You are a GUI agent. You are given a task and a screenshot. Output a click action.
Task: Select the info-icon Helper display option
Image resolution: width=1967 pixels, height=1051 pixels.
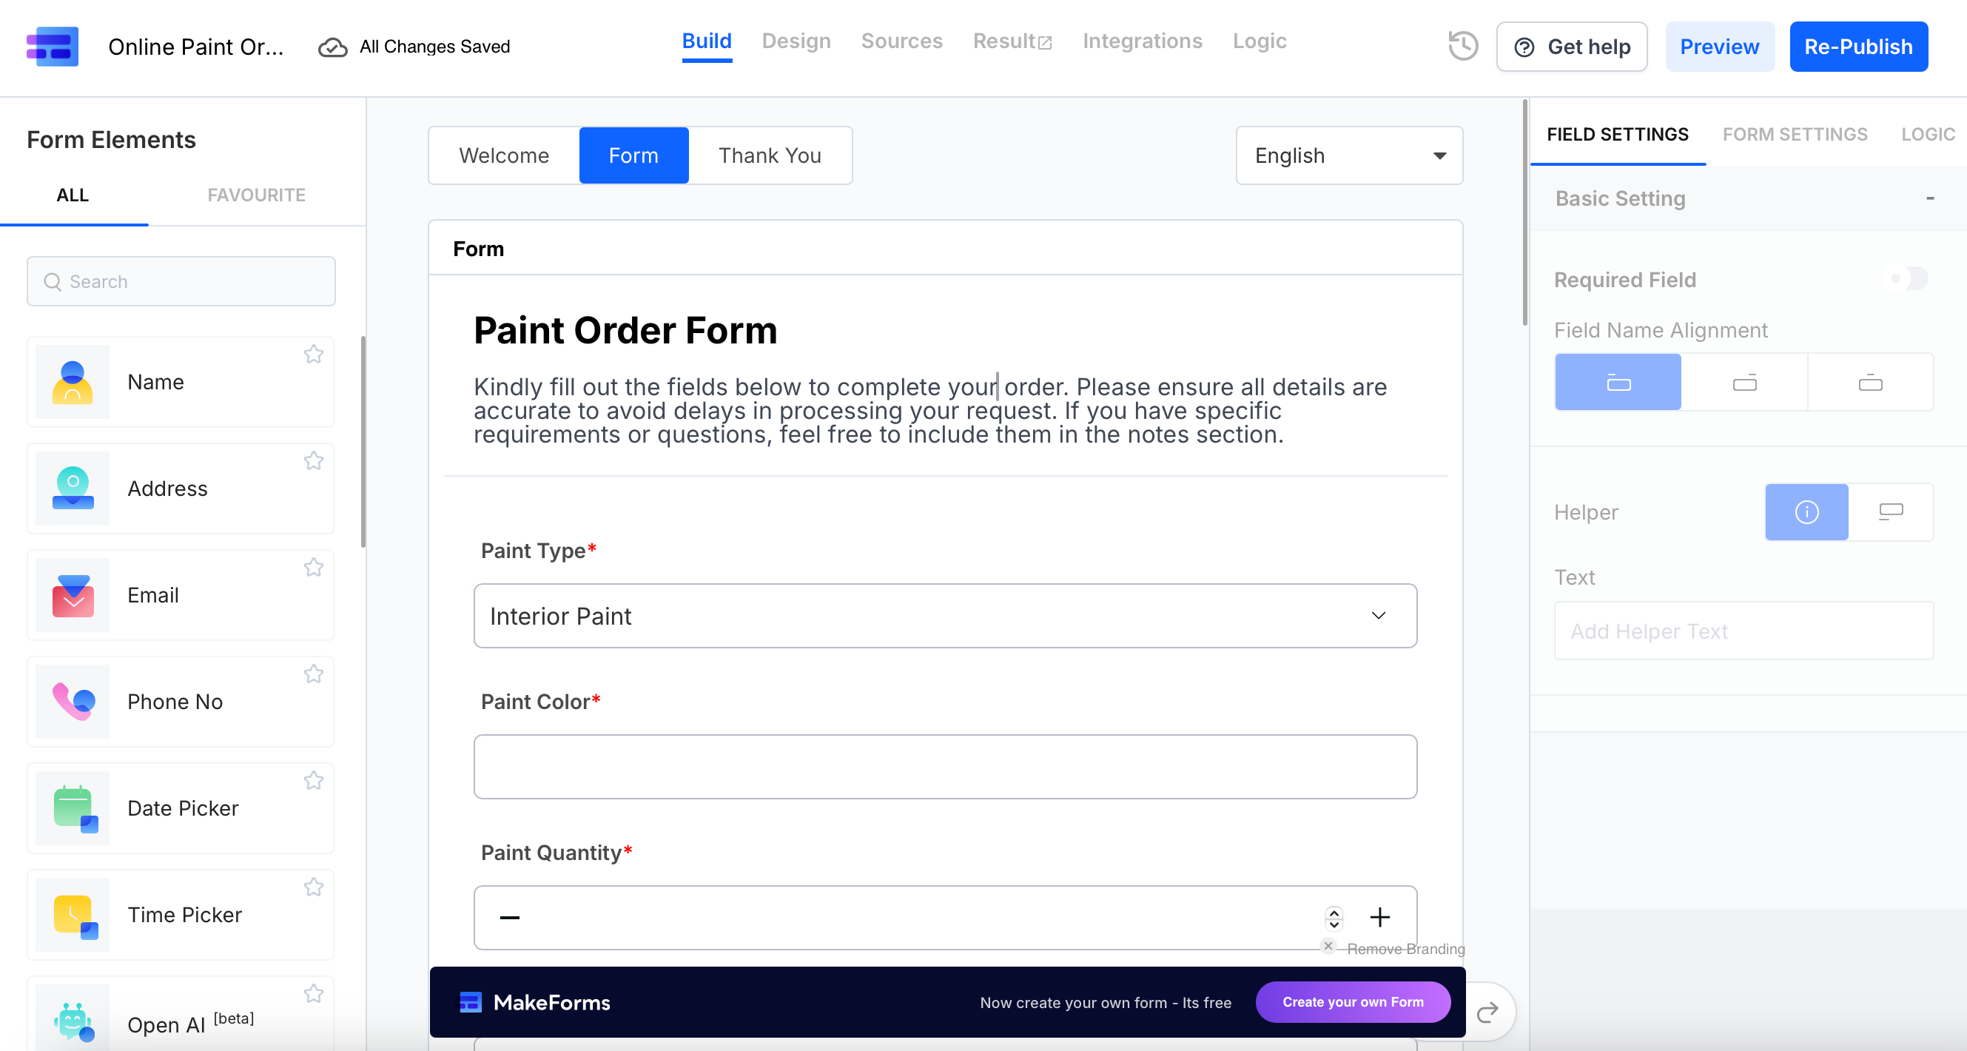coord(1806,511)
